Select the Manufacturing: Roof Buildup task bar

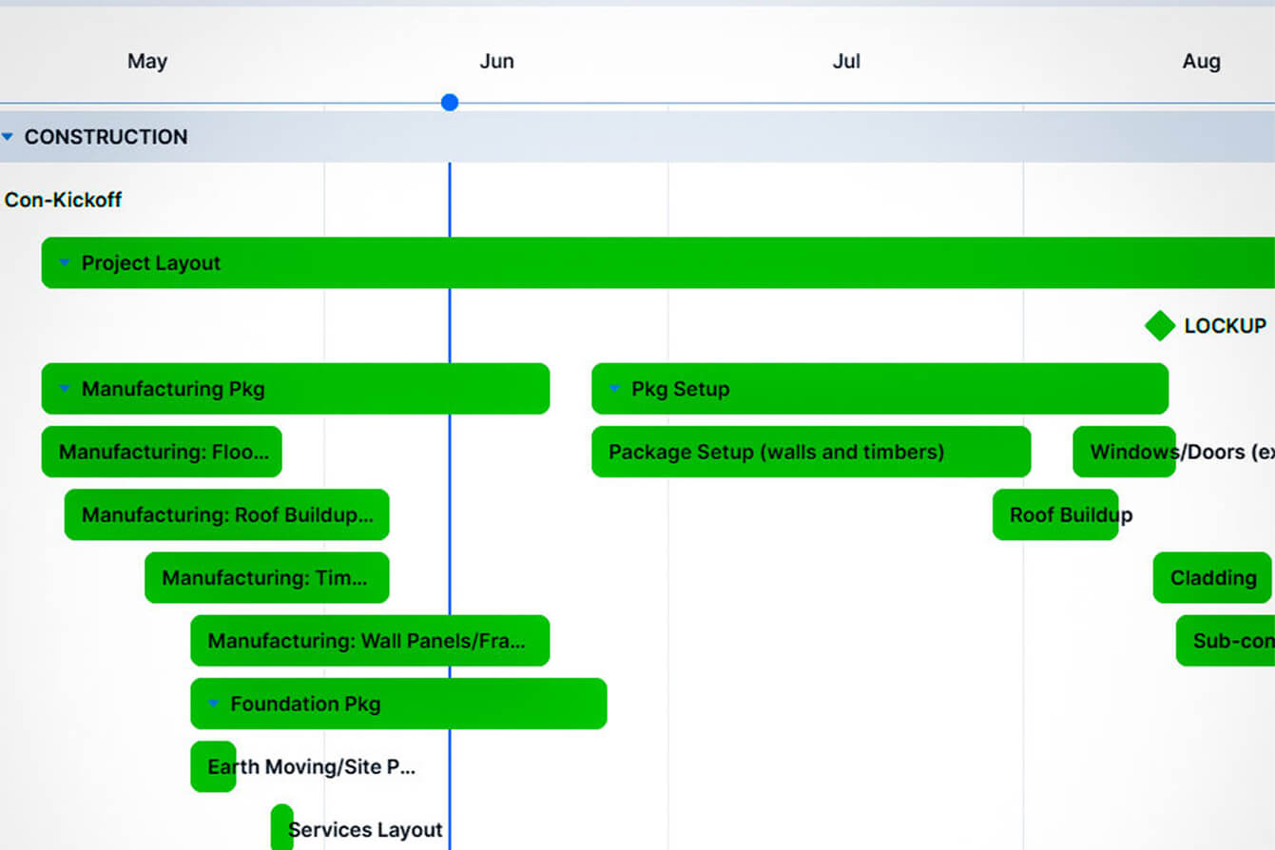[x=227, y=514]
